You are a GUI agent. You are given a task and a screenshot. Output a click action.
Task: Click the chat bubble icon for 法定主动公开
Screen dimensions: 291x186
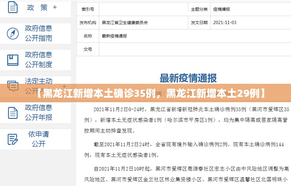(x=13, y=86)
